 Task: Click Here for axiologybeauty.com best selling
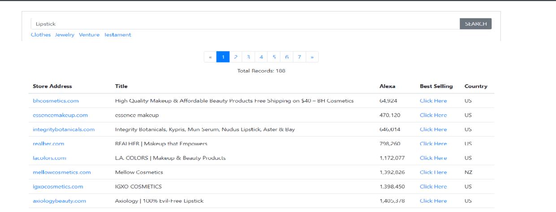tap(433, 201)
